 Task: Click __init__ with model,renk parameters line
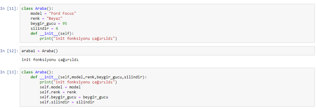tap(88, 77)
